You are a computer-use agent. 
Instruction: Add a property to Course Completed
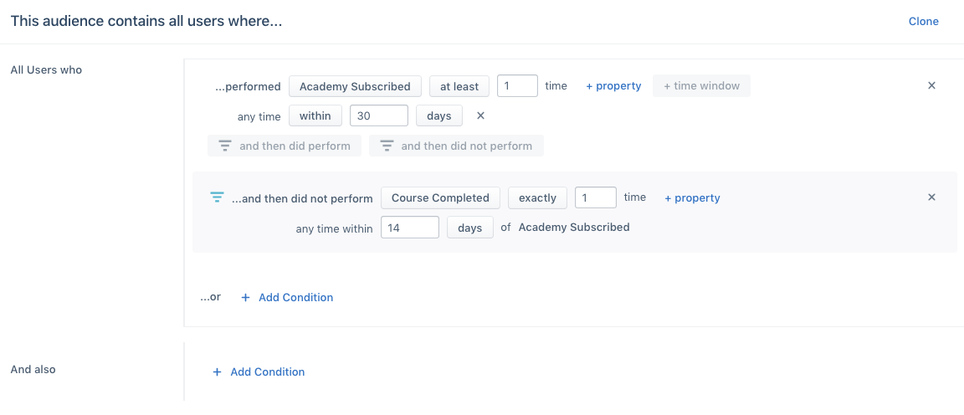pyautogui.click(x=692, y=198)
